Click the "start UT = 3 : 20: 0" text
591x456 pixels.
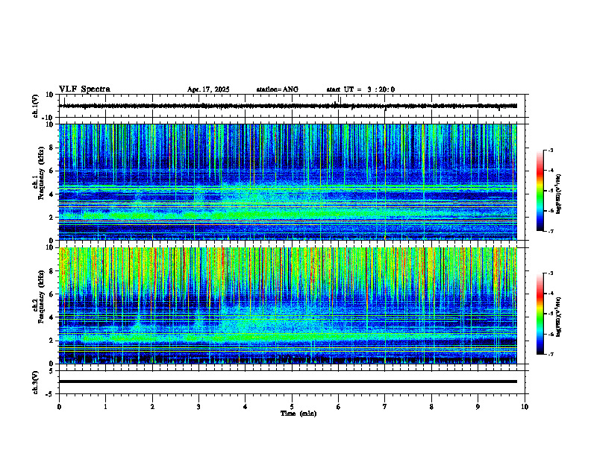tap(360, 89)
